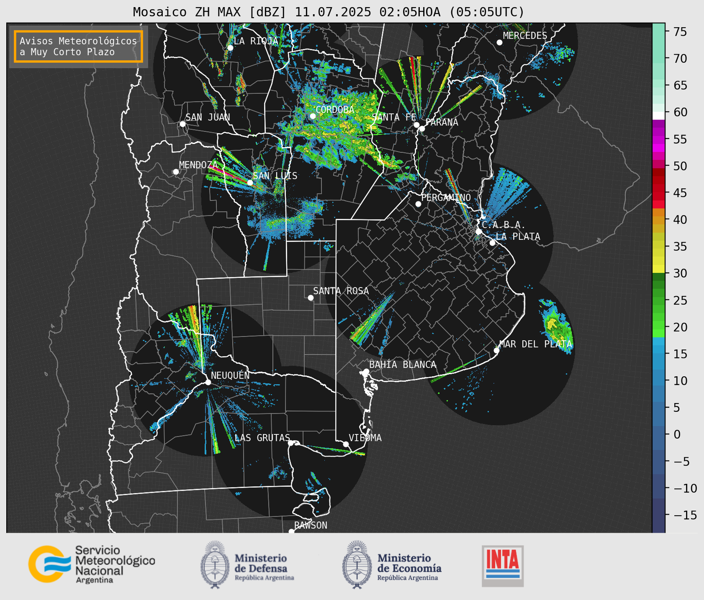
Task: Click the C.A.B.A. city marker
Action: click(x=479, y=232)
